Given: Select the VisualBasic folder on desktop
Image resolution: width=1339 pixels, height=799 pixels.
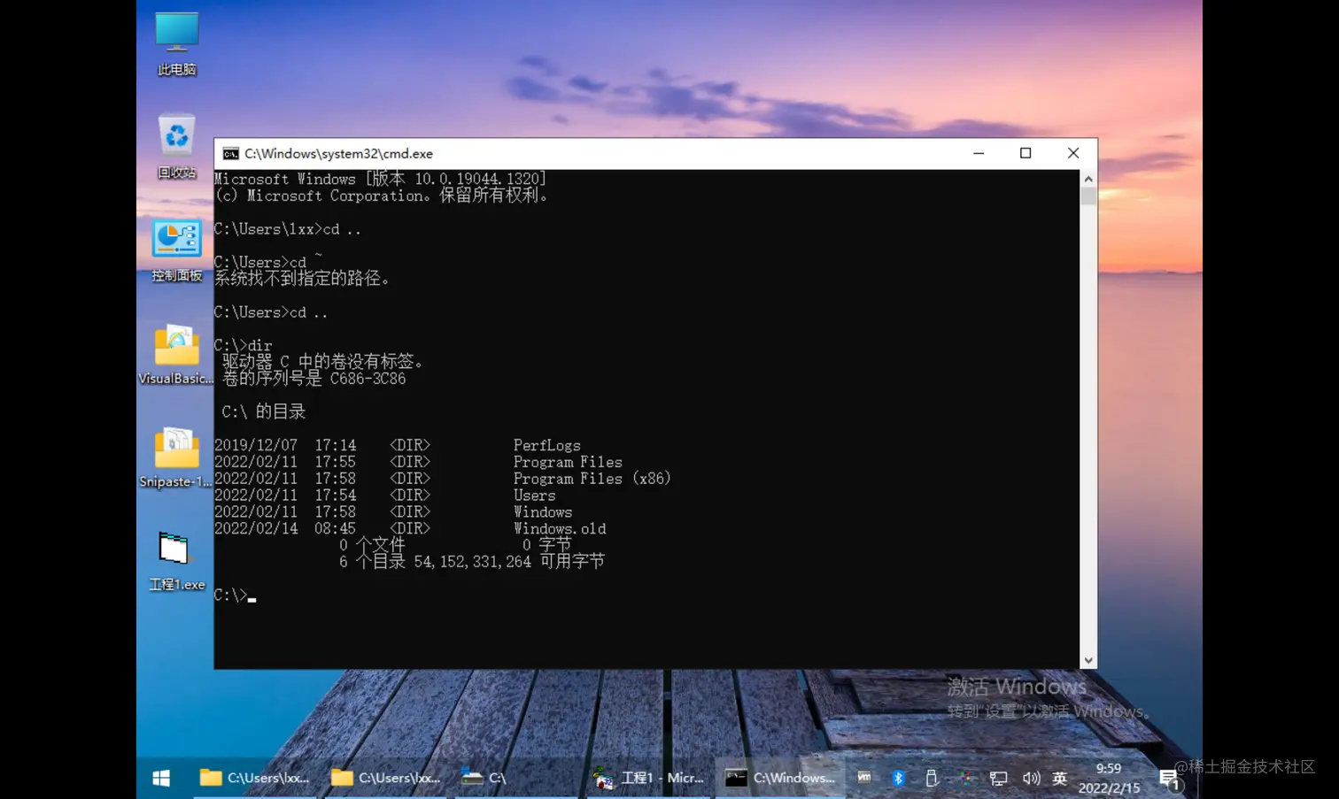Looking at the screenshot, I should point(176,354).
